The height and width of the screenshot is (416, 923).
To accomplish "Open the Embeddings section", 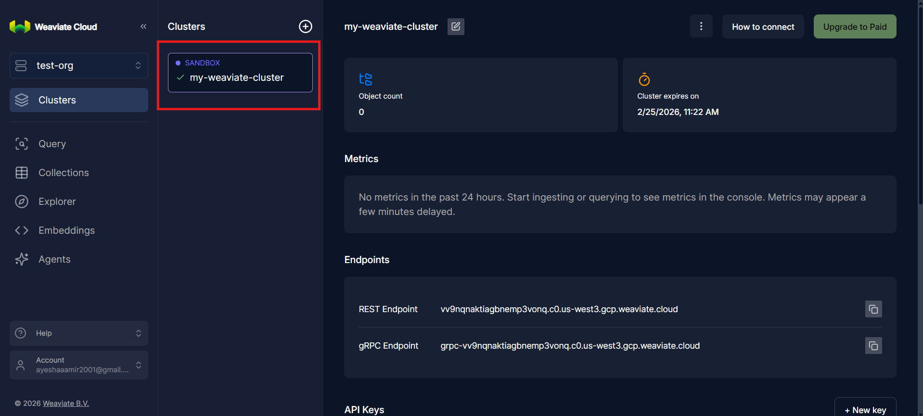I will click(x=66, y=230).
